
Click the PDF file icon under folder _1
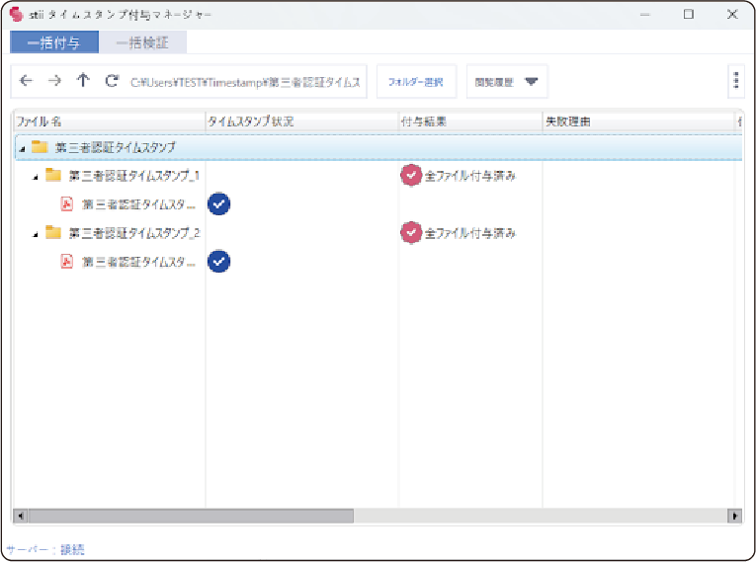coord(68,204)
